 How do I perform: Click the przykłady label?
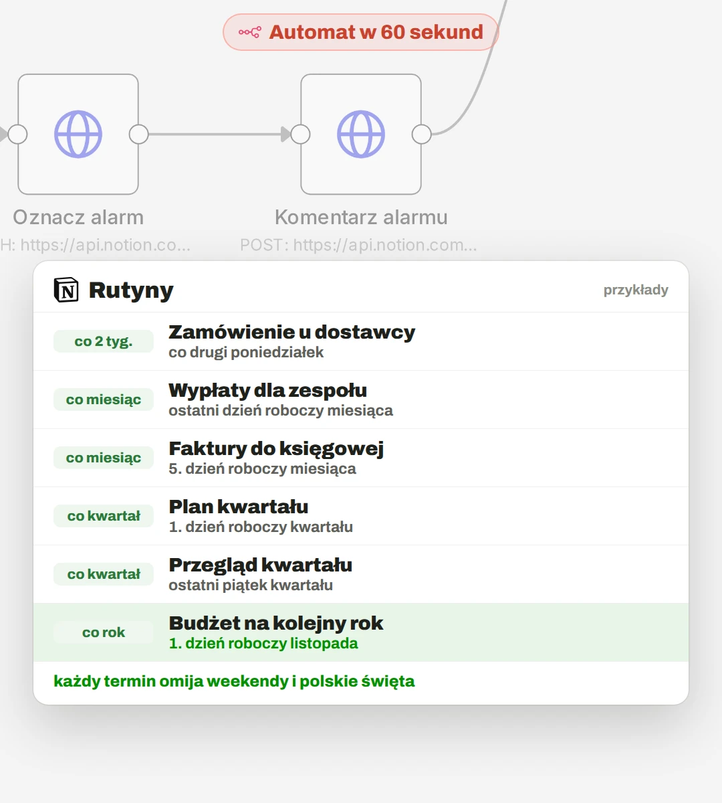(636, 290)
